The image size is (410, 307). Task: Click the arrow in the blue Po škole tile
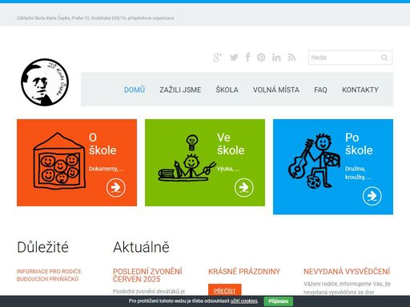(372, 196)
